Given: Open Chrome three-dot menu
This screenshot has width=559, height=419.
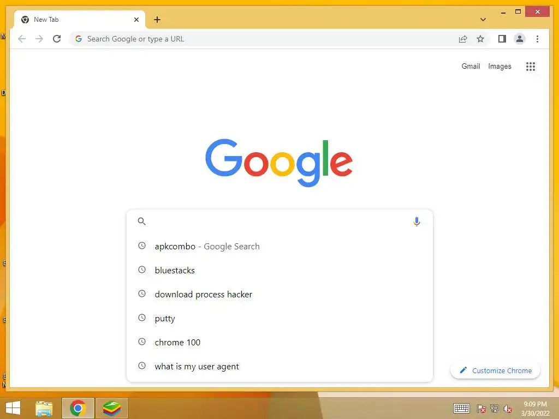Looking at the screenshot, I should point(537,39).
